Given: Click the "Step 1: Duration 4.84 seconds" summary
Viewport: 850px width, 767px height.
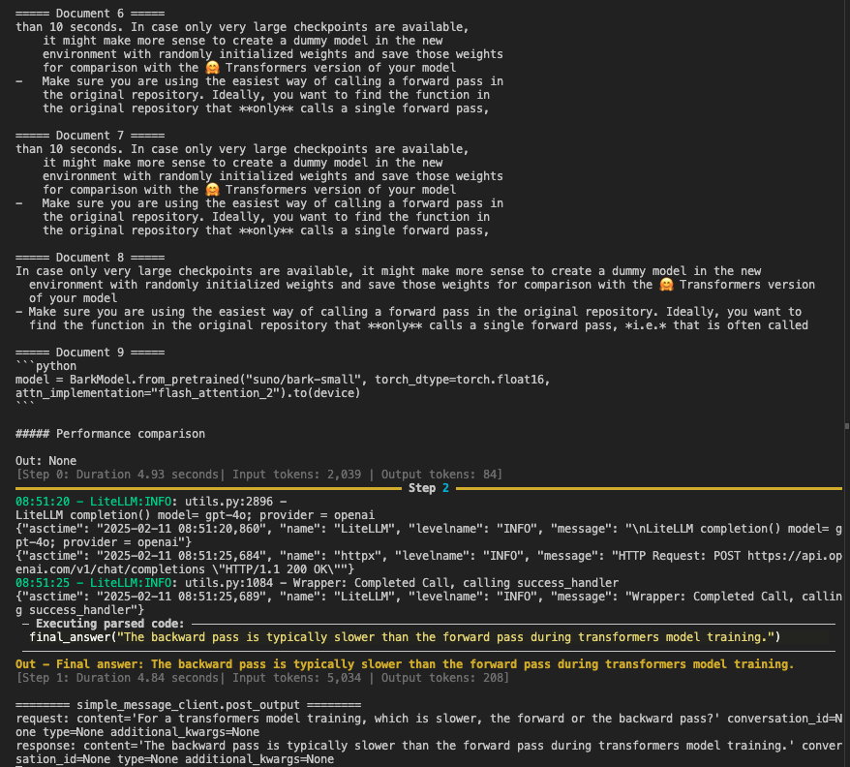Looking at the screenshot, I should tap(262, 678).
